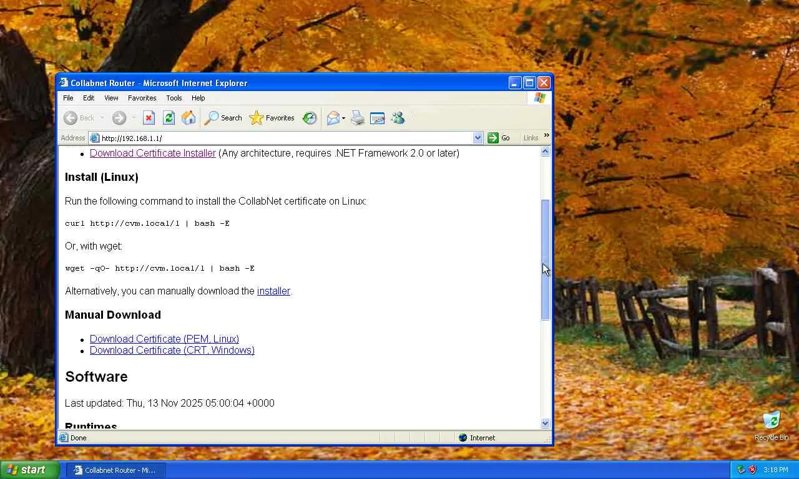Click the address URL field
The height and width of the screenshot is (479, 799).
286,138
